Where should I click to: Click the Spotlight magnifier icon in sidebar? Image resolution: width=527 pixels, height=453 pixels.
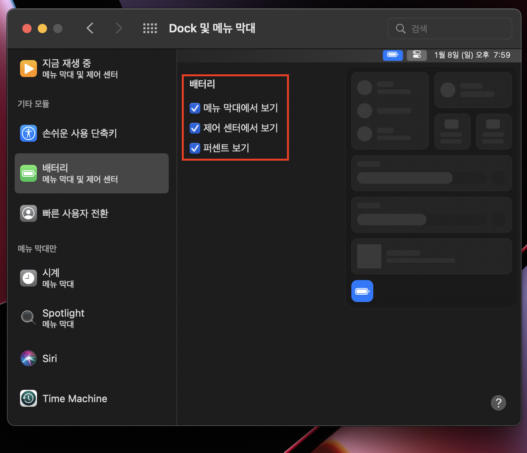click(29, 318)
